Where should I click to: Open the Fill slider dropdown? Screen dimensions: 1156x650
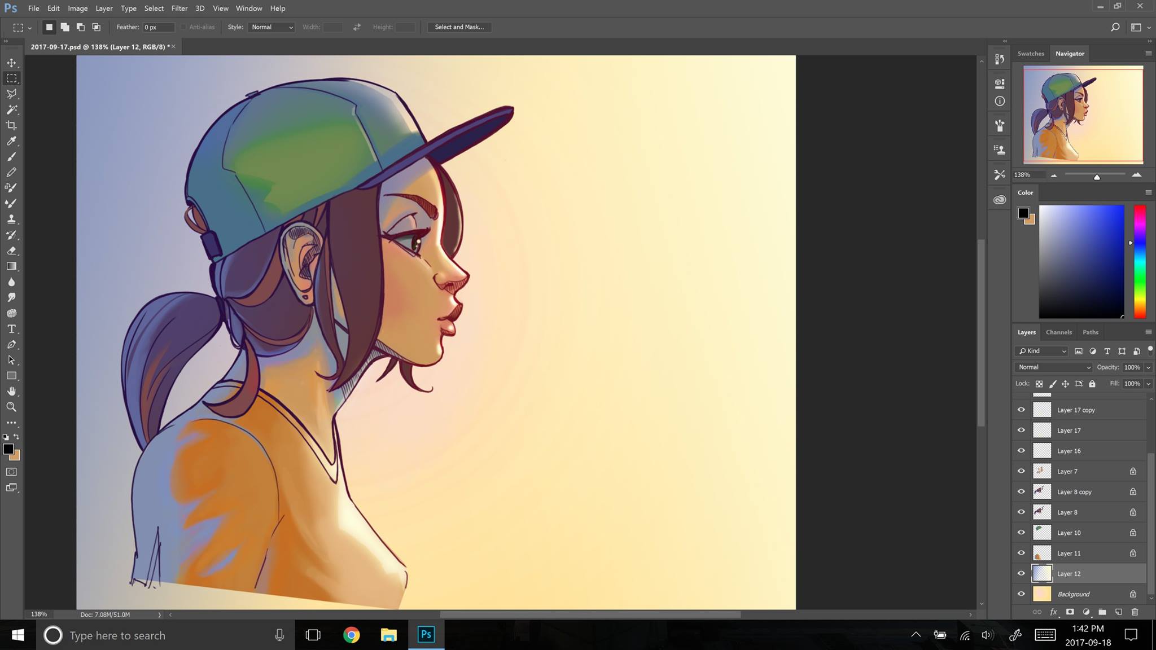(1148, 384)
